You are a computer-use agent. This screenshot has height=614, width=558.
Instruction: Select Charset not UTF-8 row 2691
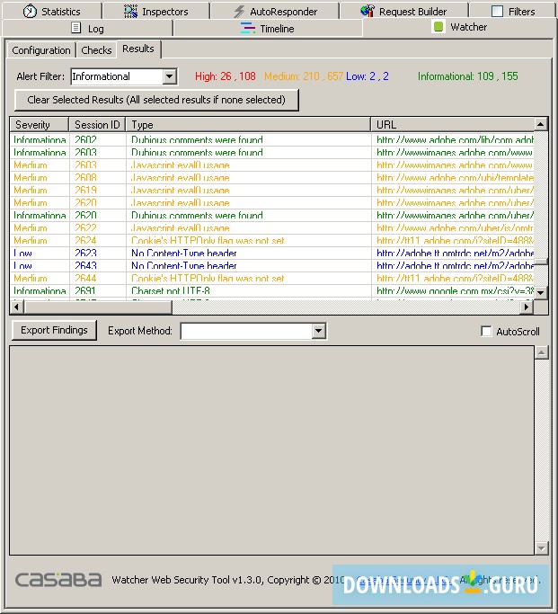pyautogui.click(x=272, y=290)
